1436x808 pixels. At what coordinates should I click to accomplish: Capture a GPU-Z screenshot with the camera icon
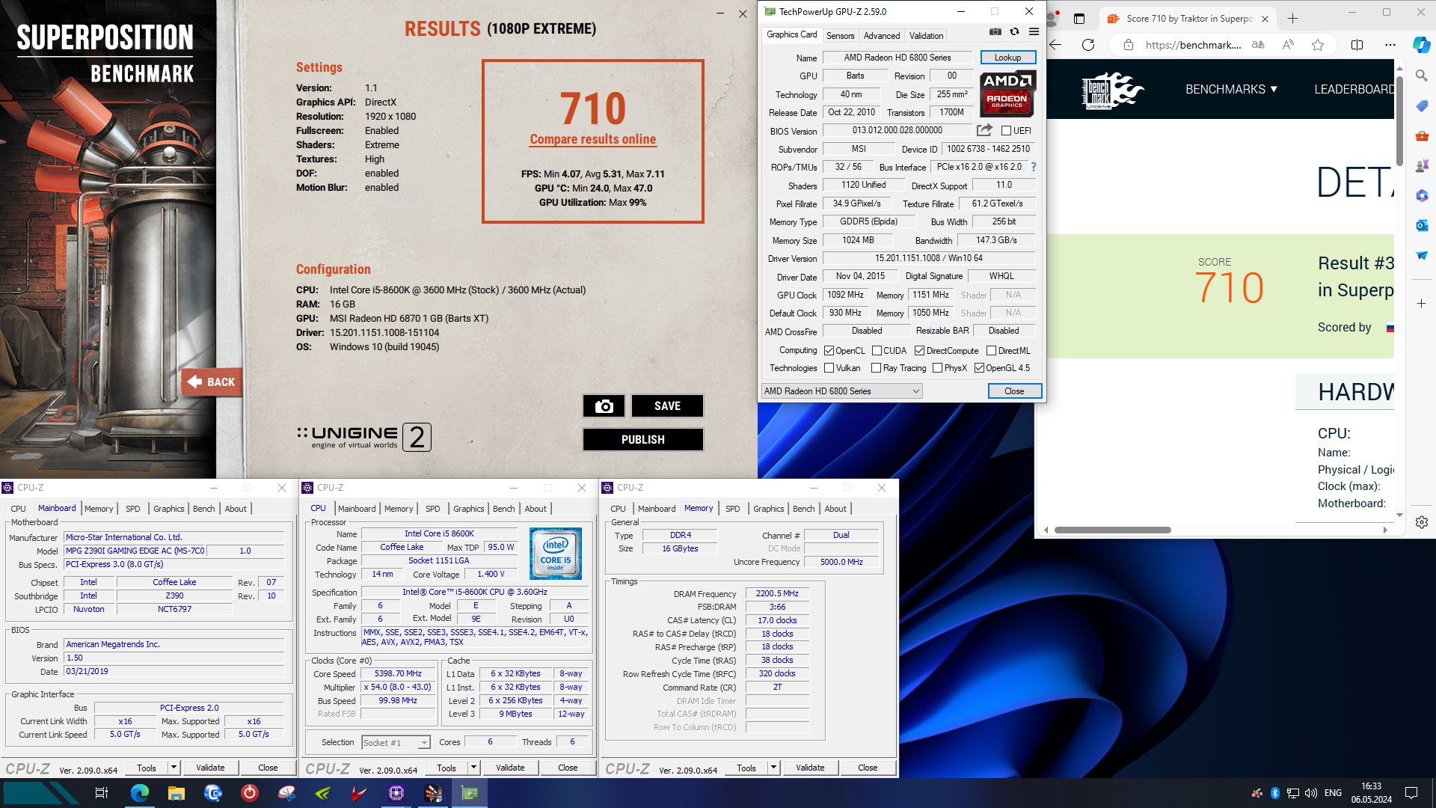pos(995,31)
